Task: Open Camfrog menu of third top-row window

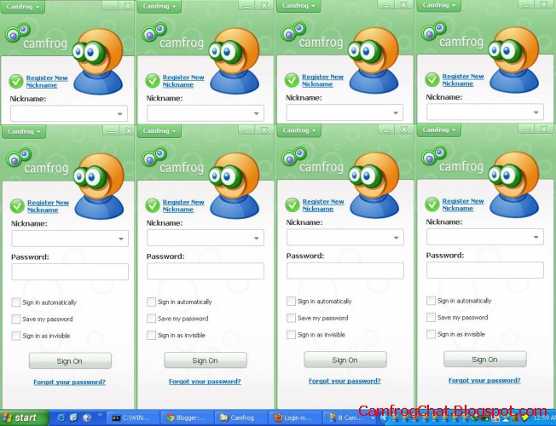Action: [299, 6]
